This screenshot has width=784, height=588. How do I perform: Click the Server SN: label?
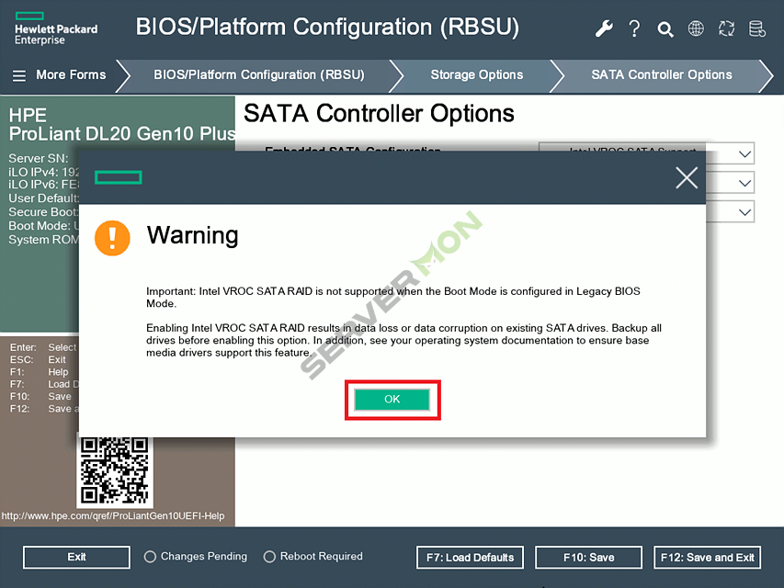(39, 159)
